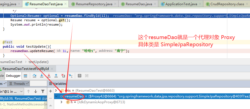Click the move-watch-up triangle icon
Screen dimensions: 250x109
[51, 105]
